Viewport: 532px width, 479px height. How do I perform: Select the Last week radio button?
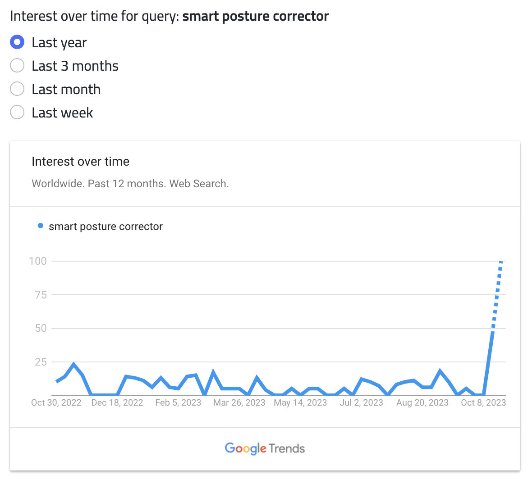pyautogui.click(x=17, y=113)
